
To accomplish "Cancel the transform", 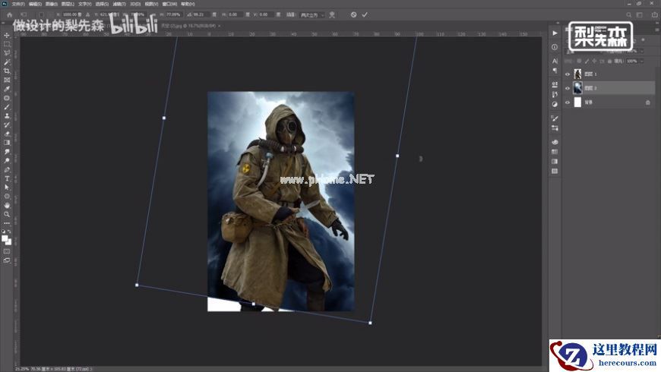I will point(354,14).
